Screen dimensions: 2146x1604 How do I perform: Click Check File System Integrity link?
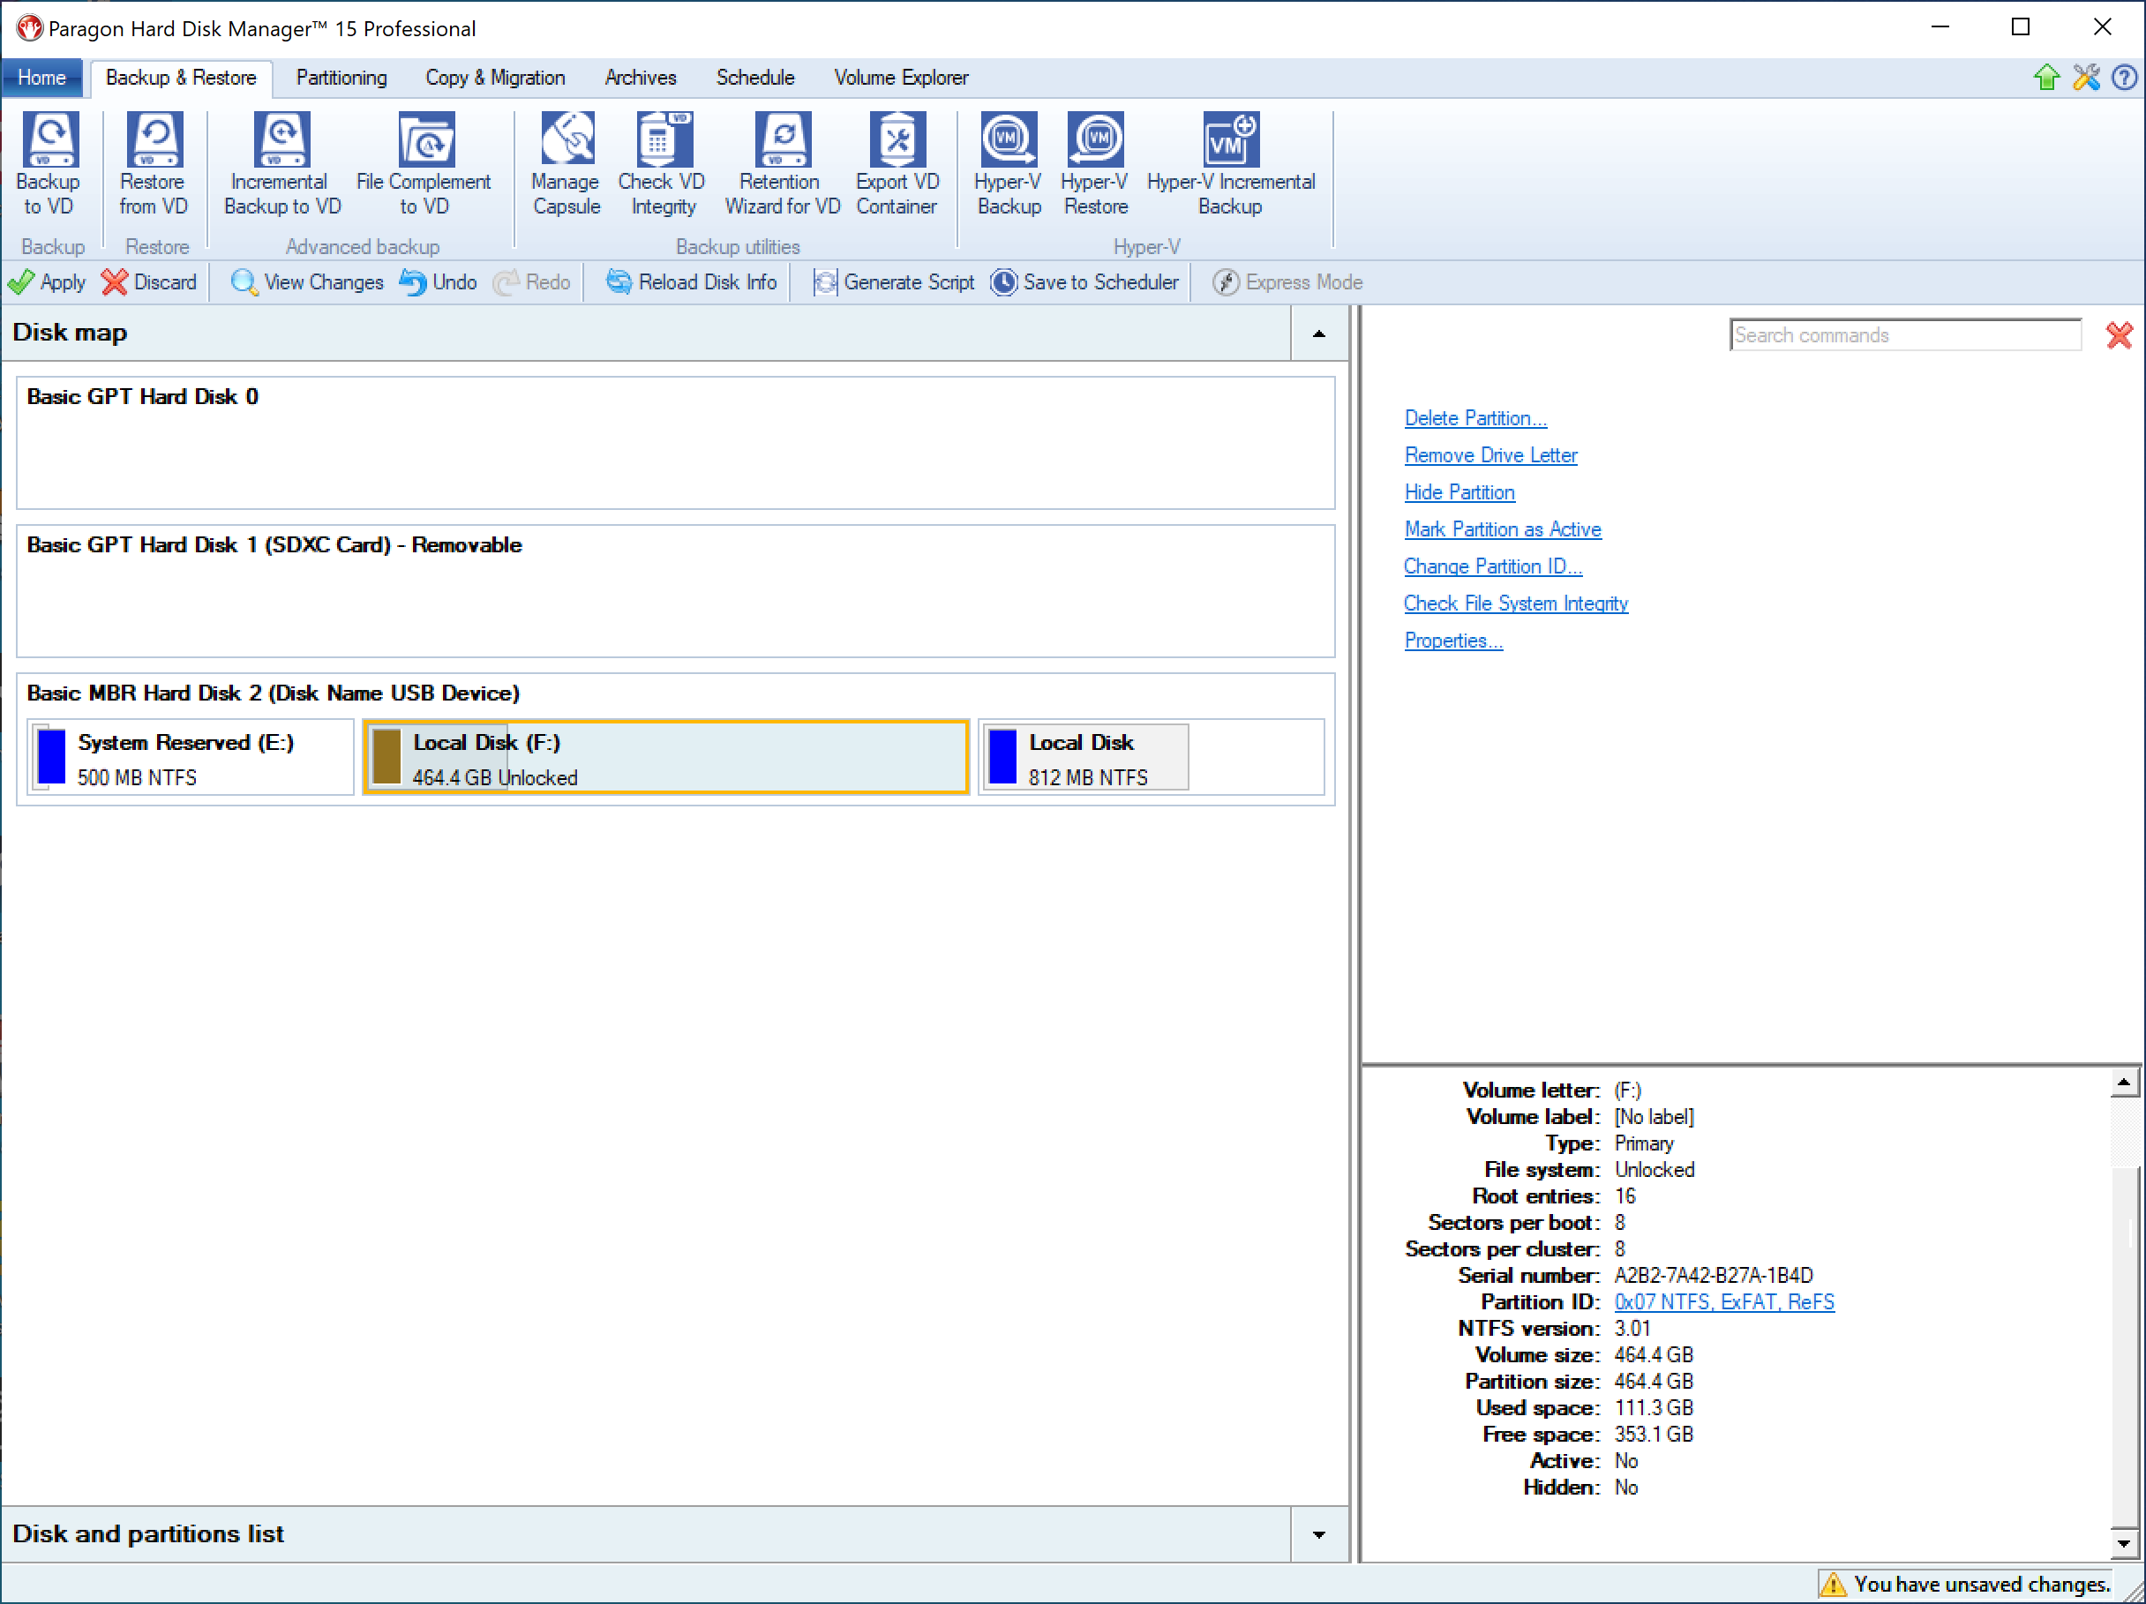point(1515,603)
